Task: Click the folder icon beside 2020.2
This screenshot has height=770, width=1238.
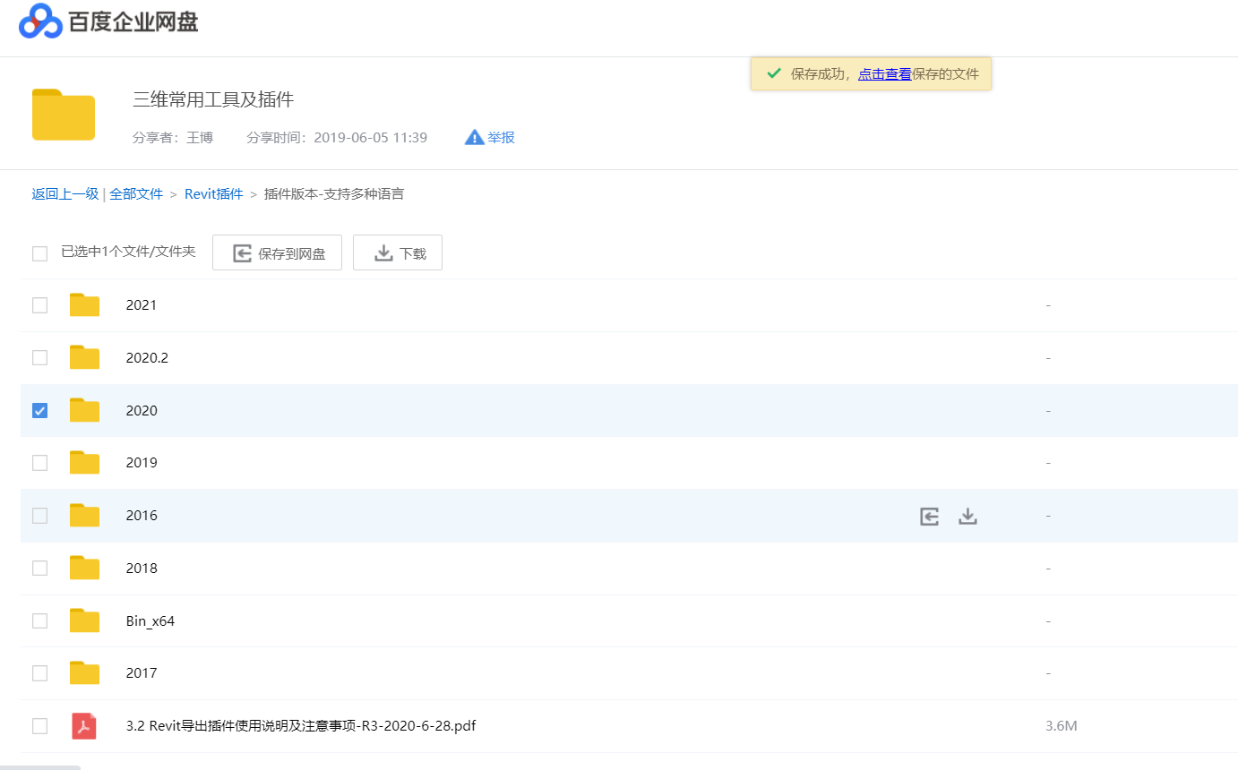Action: [84, 357]
